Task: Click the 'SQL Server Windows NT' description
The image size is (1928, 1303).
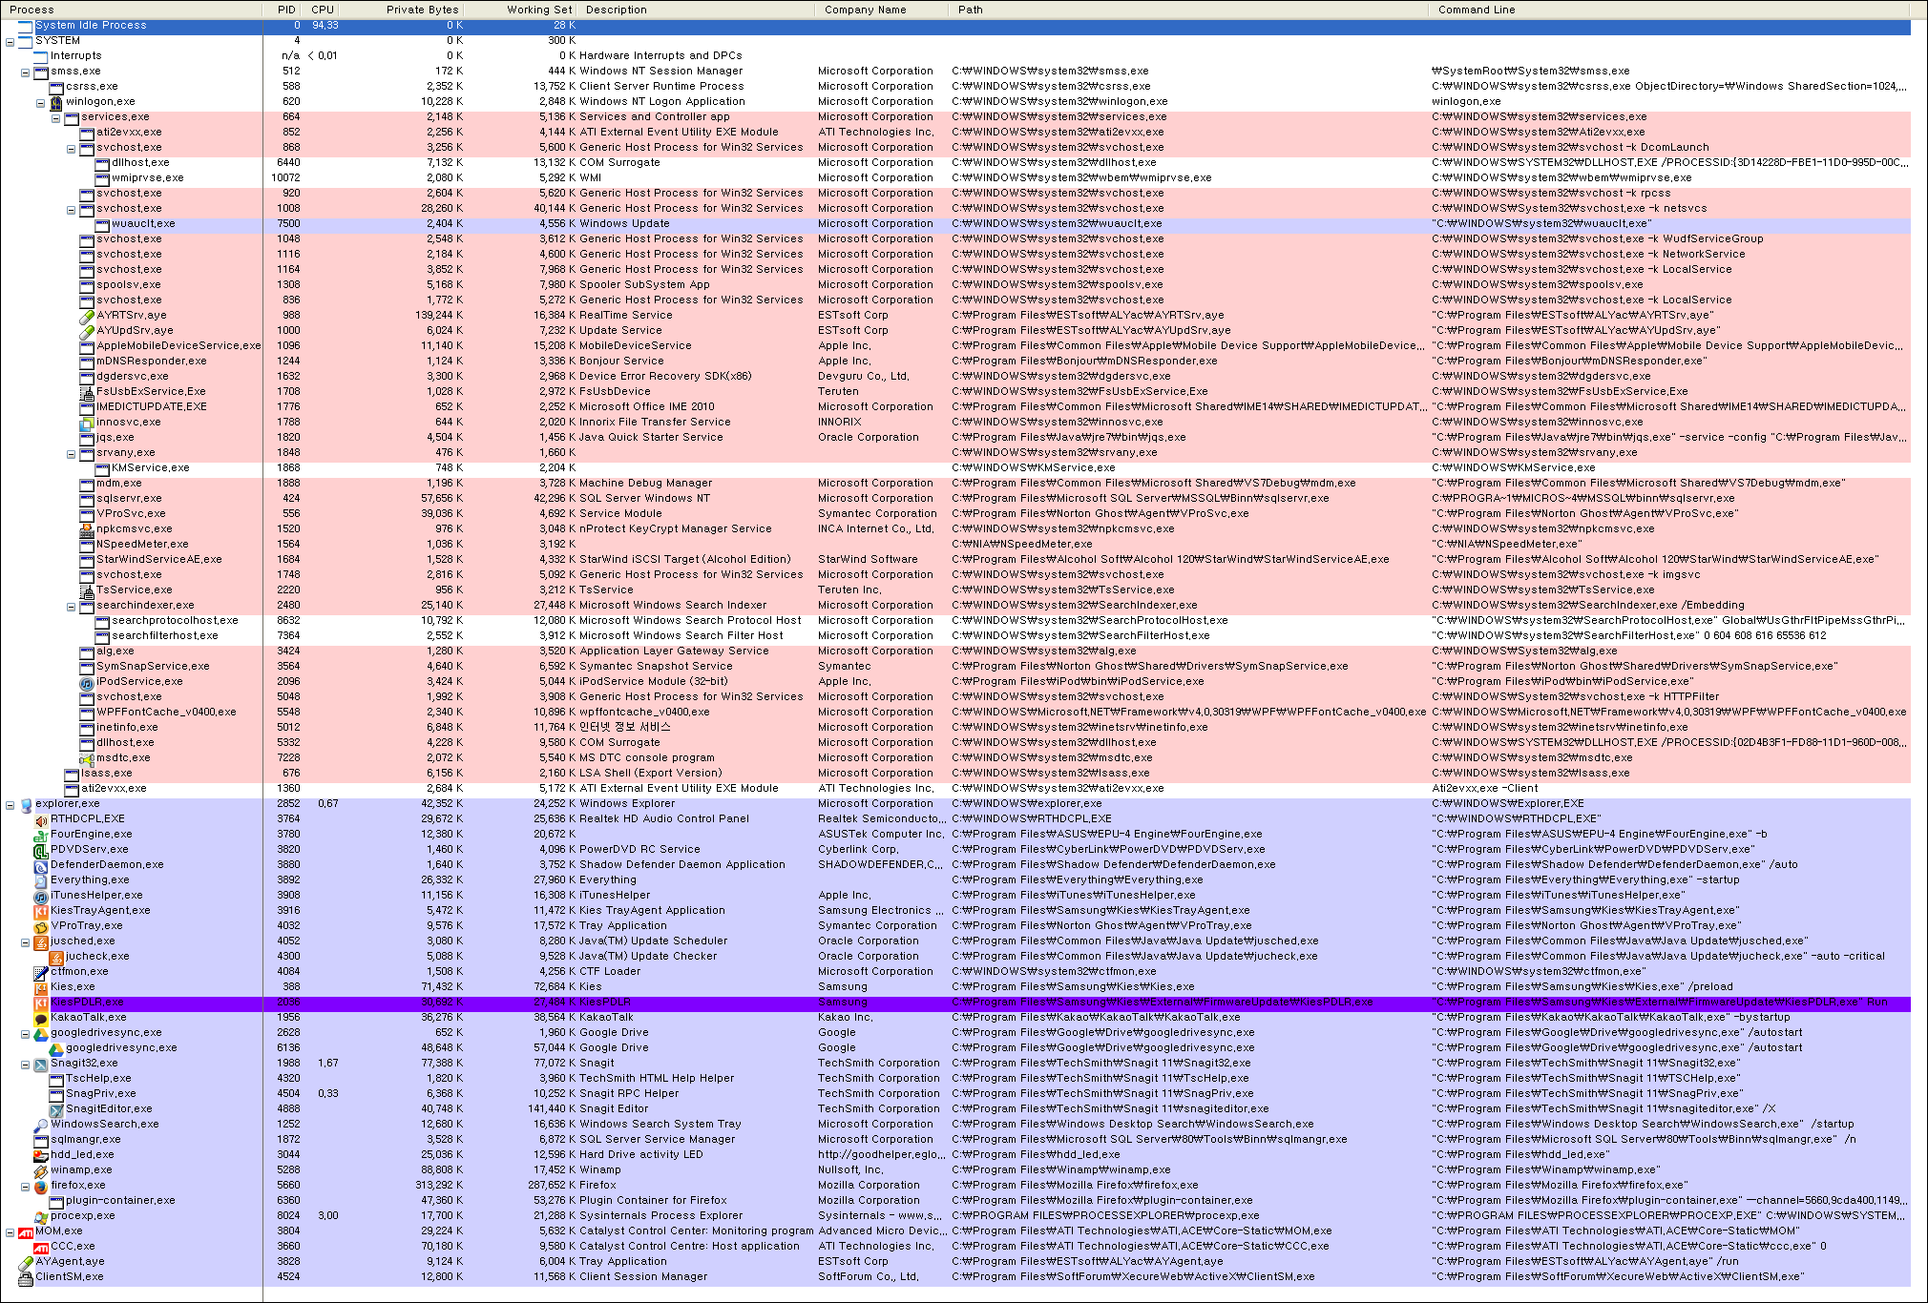Action: [645, 499]
